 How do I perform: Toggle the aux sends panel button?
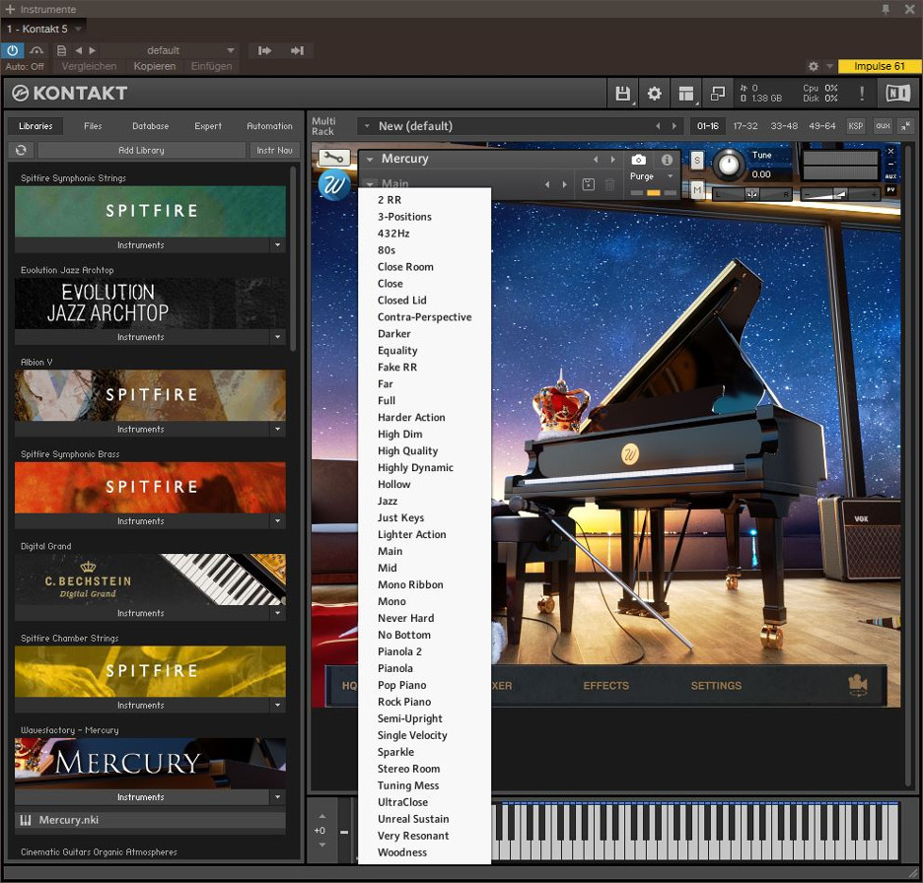tap(883, 126)
